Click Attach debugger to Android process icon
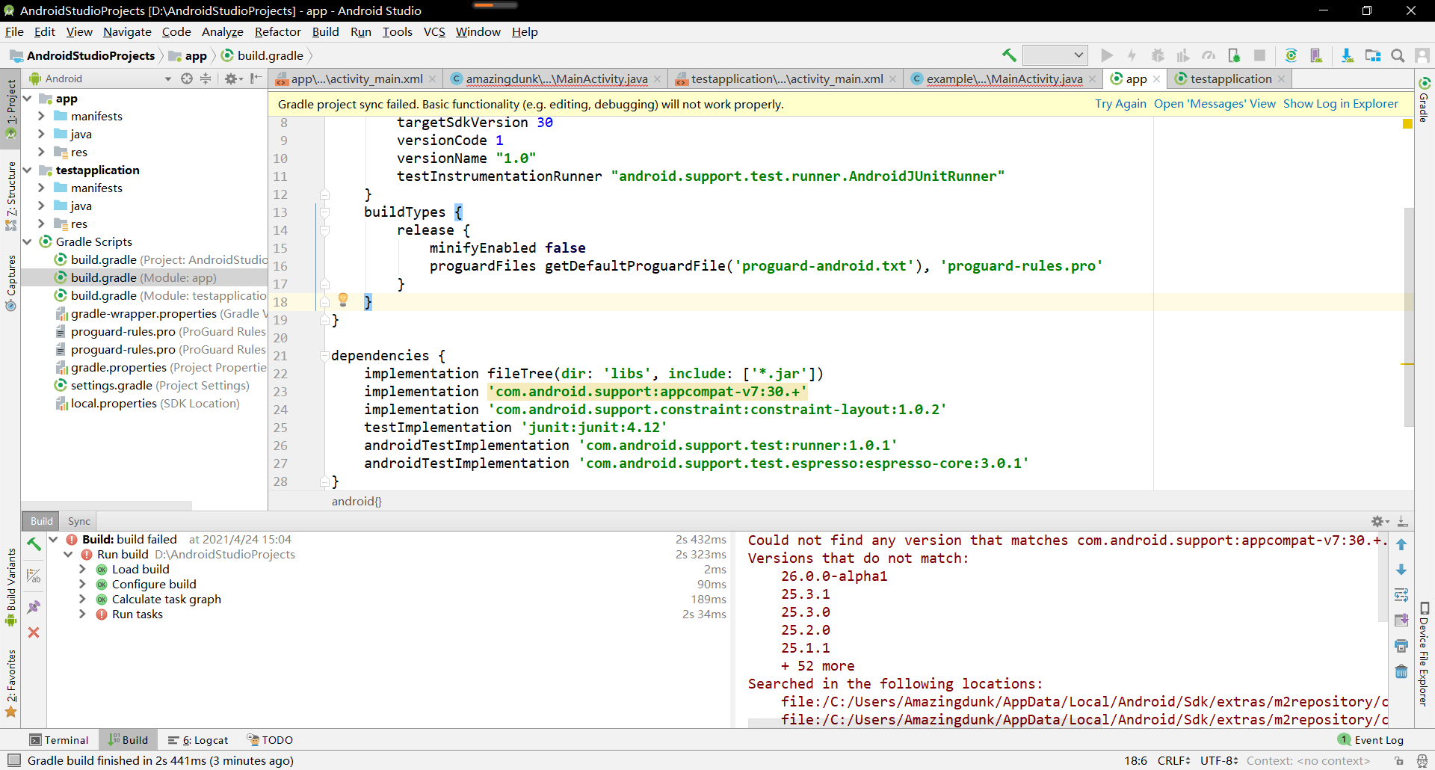Screen dimensions: 1435x770 tap(1234, 55)
